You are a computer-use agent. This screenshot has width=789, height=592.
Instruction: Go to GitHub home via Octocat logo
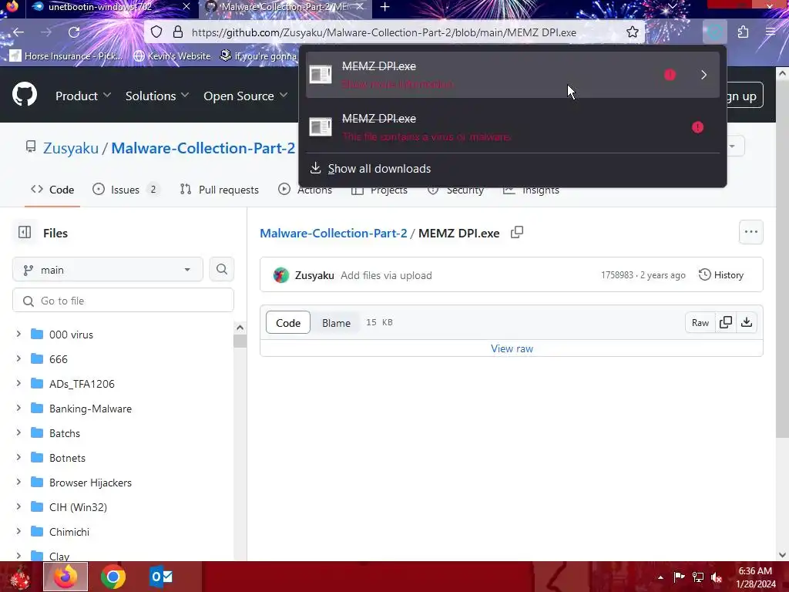tap(25, 95)
